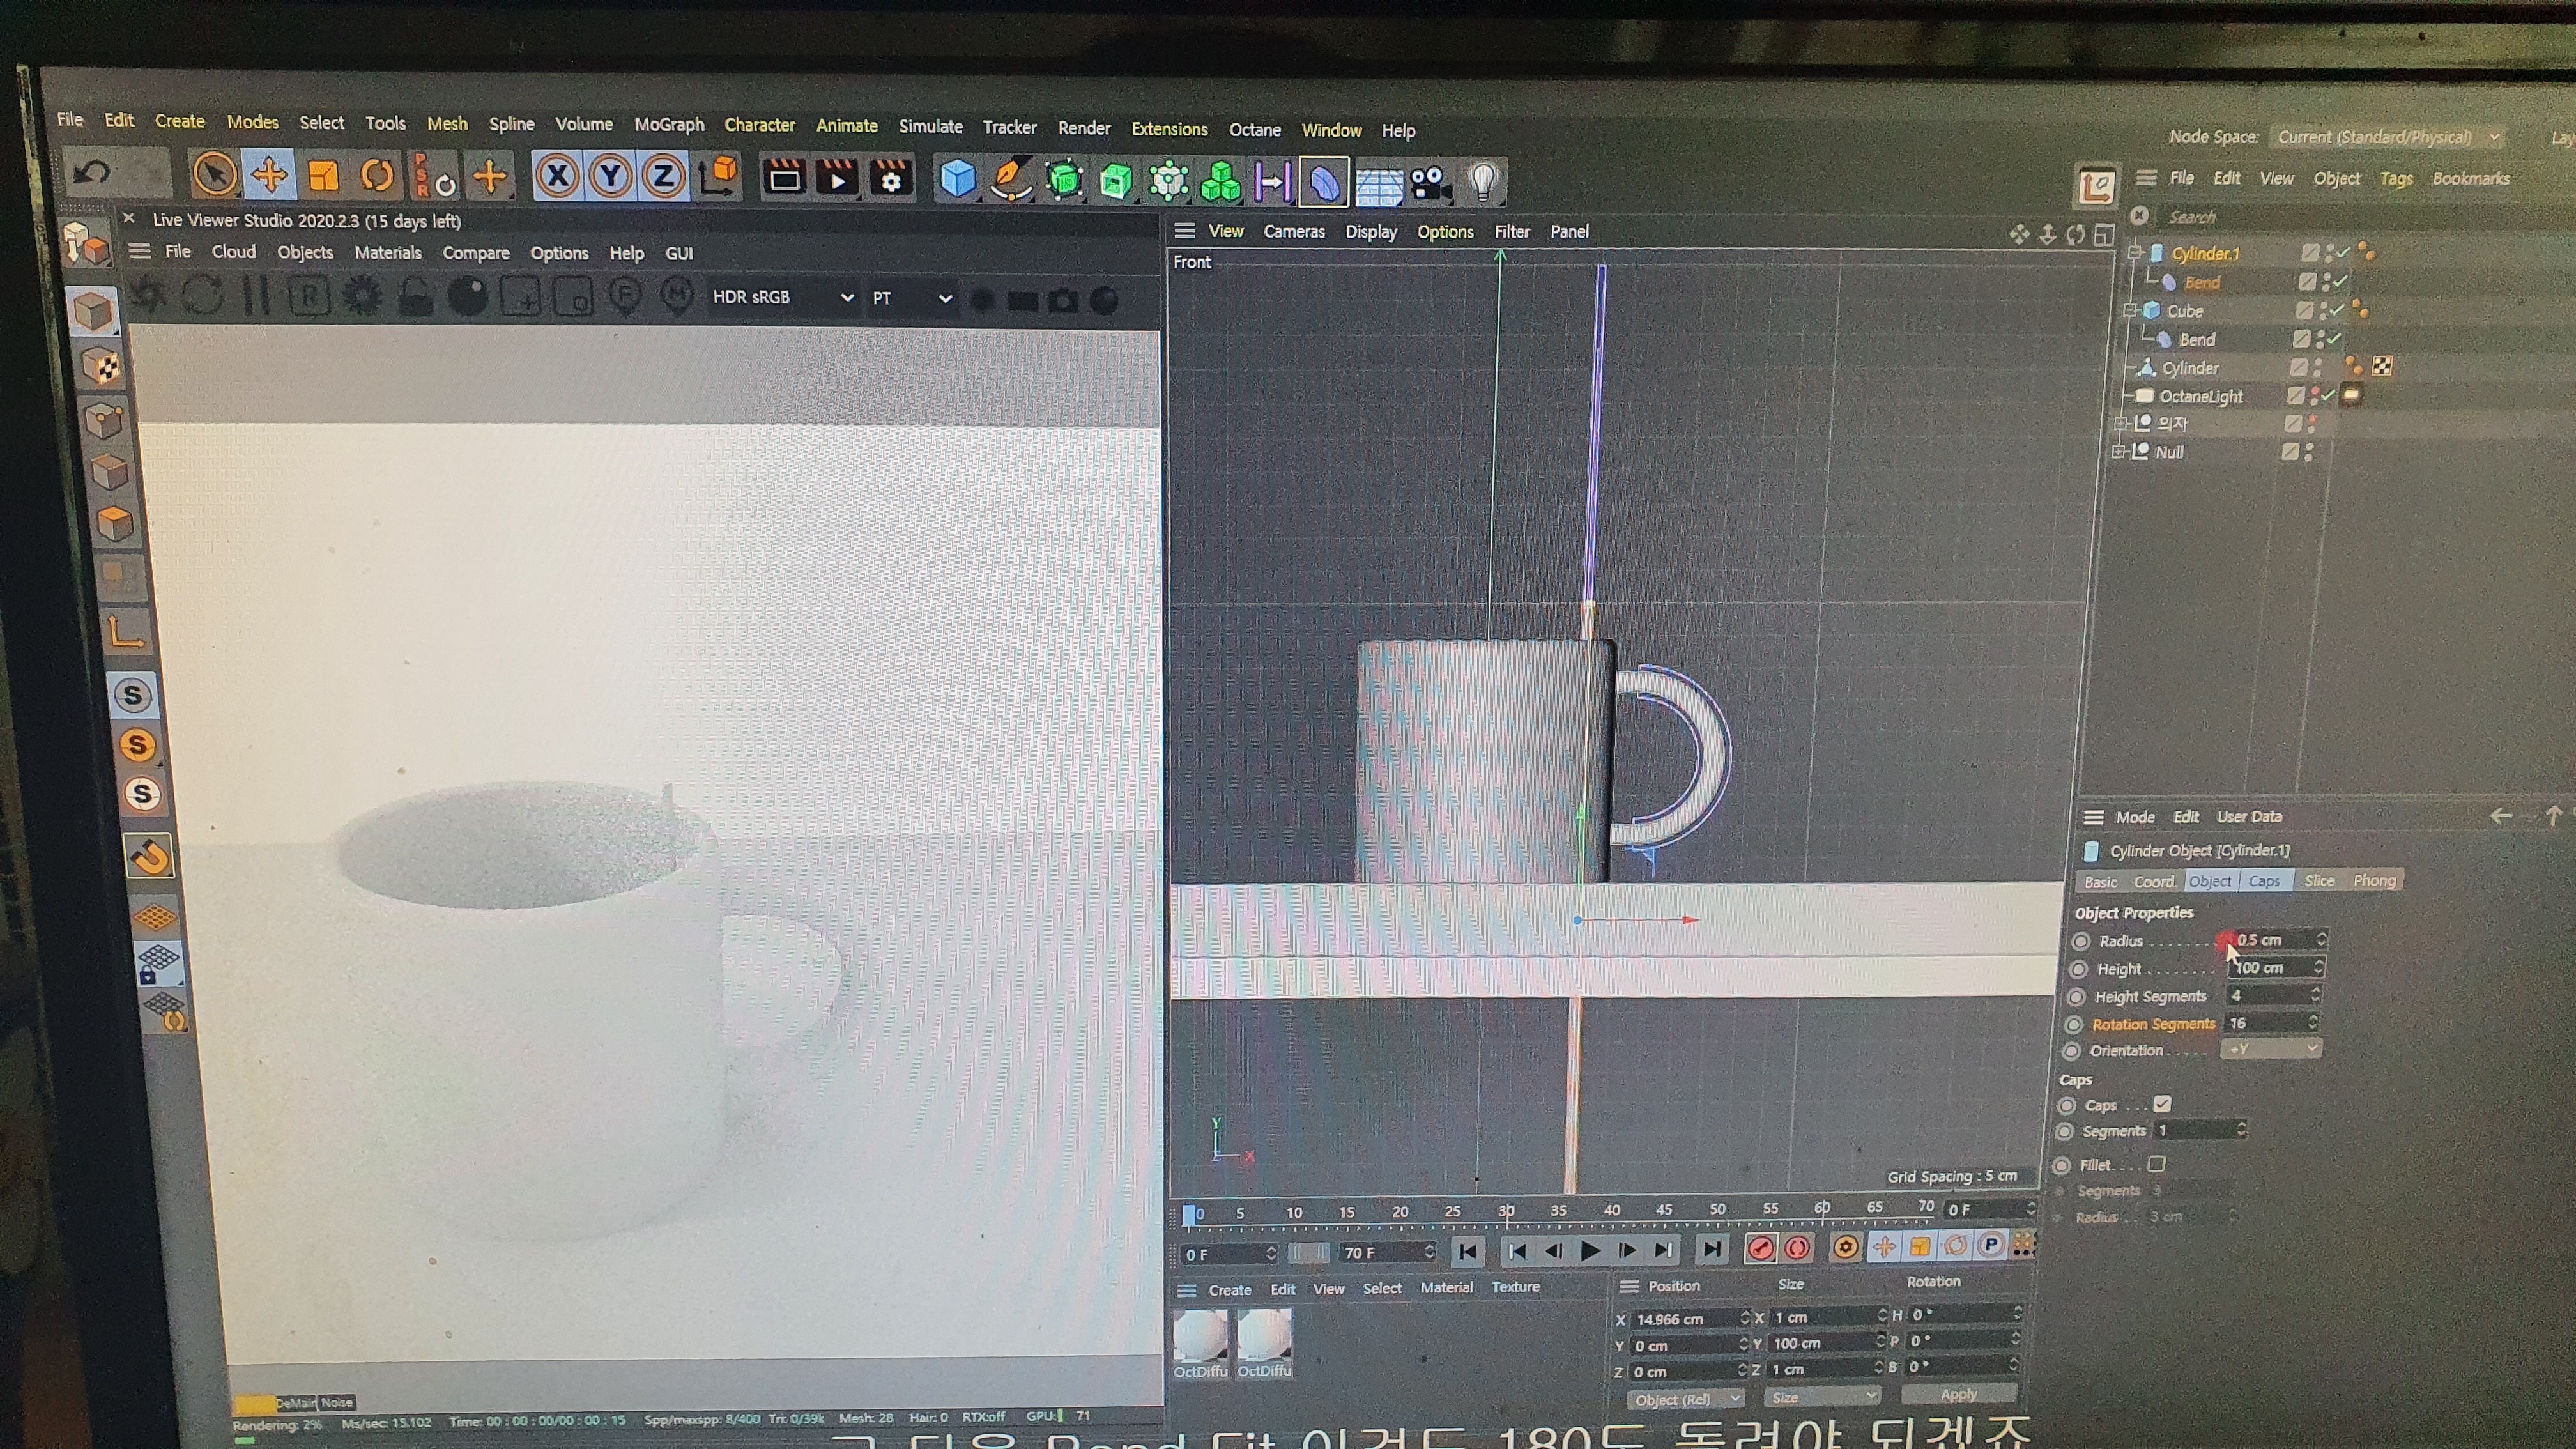Add a Cube primitive object
Viewport: 2576px width, 1449px height.
957,181
